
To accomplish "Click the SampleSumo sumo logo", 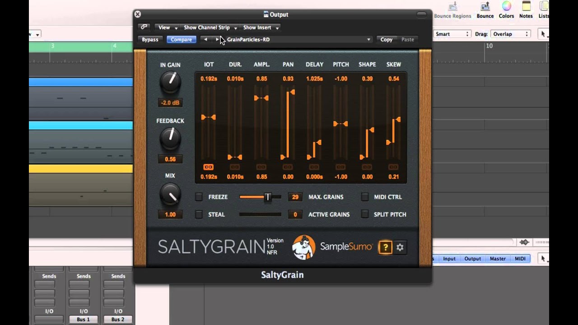I will 303,247.
